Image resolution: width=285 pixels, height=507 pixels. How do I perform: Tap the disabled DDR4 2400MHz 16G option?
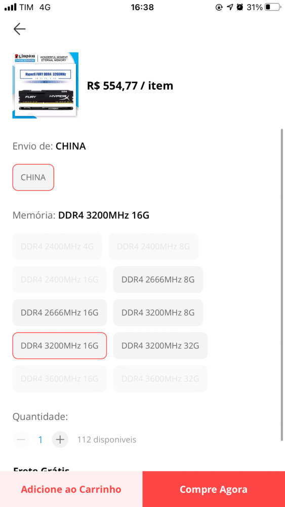[x=59, y=279]
